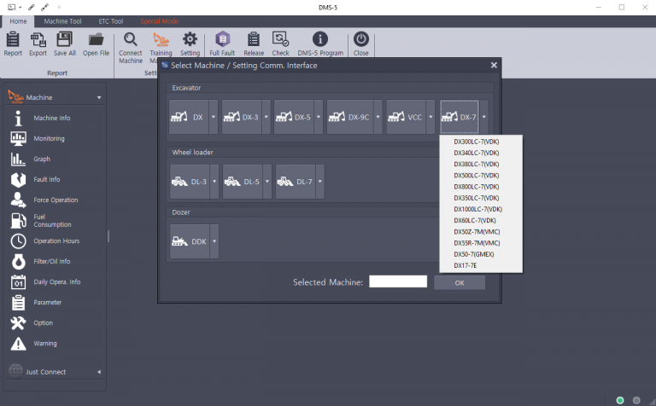Viewport: 656px width, 406px height.
Task: Choose the DX-5 excavator button
Action: [294, 117]
